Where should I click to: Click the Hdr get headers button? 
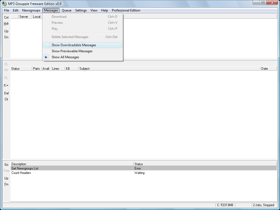[x=6, y=24]
